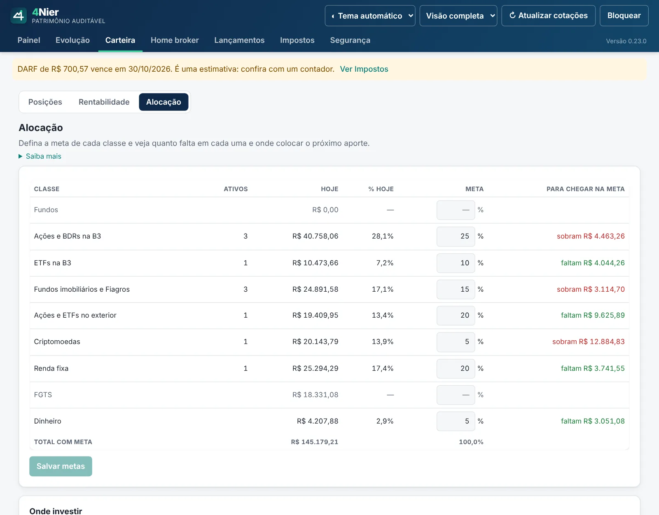Viewport: 659px width, 515px height.
Task: Edit meta field for Renda fixa
Action: click(x=456, y=369)
